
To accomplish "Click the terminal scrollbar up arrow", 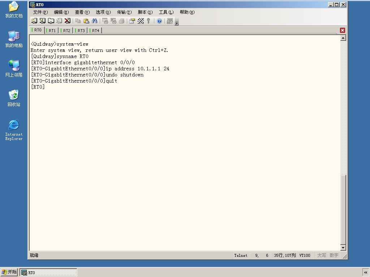I will 343,38.
